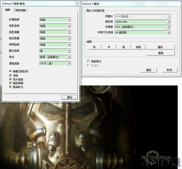This screenshot has height=169, width=182.
Task: Toggle the 螢幕空間反射 checkbox
Action: click(10, 71)
